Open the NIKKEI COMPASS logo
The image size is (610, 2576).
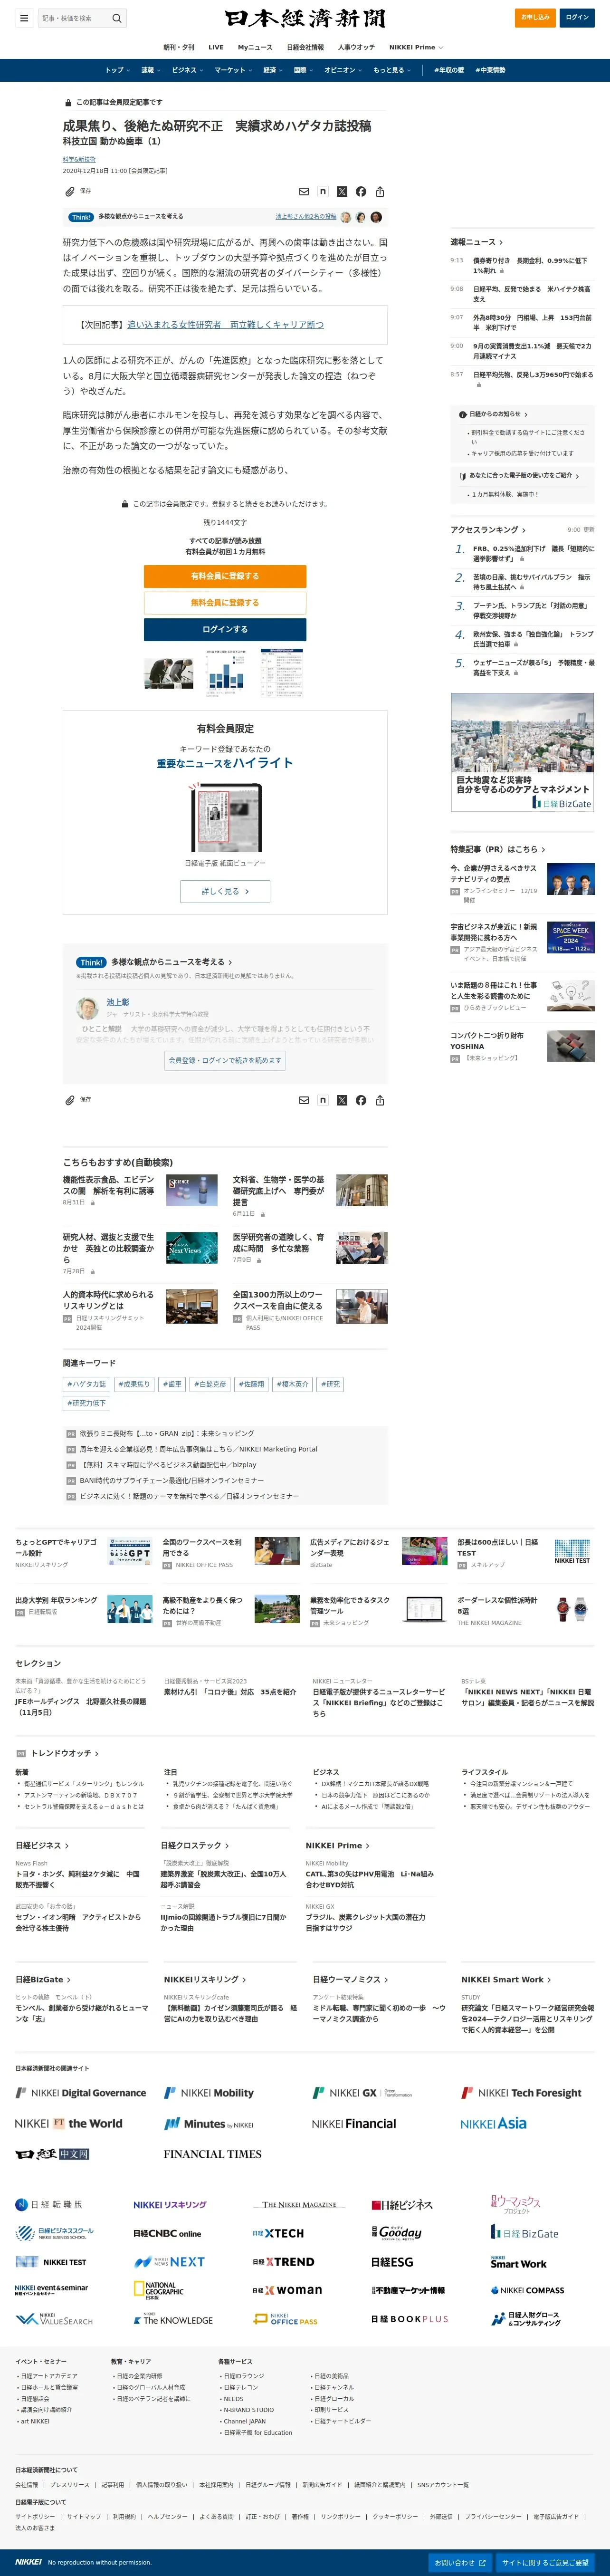point(527,2290)
